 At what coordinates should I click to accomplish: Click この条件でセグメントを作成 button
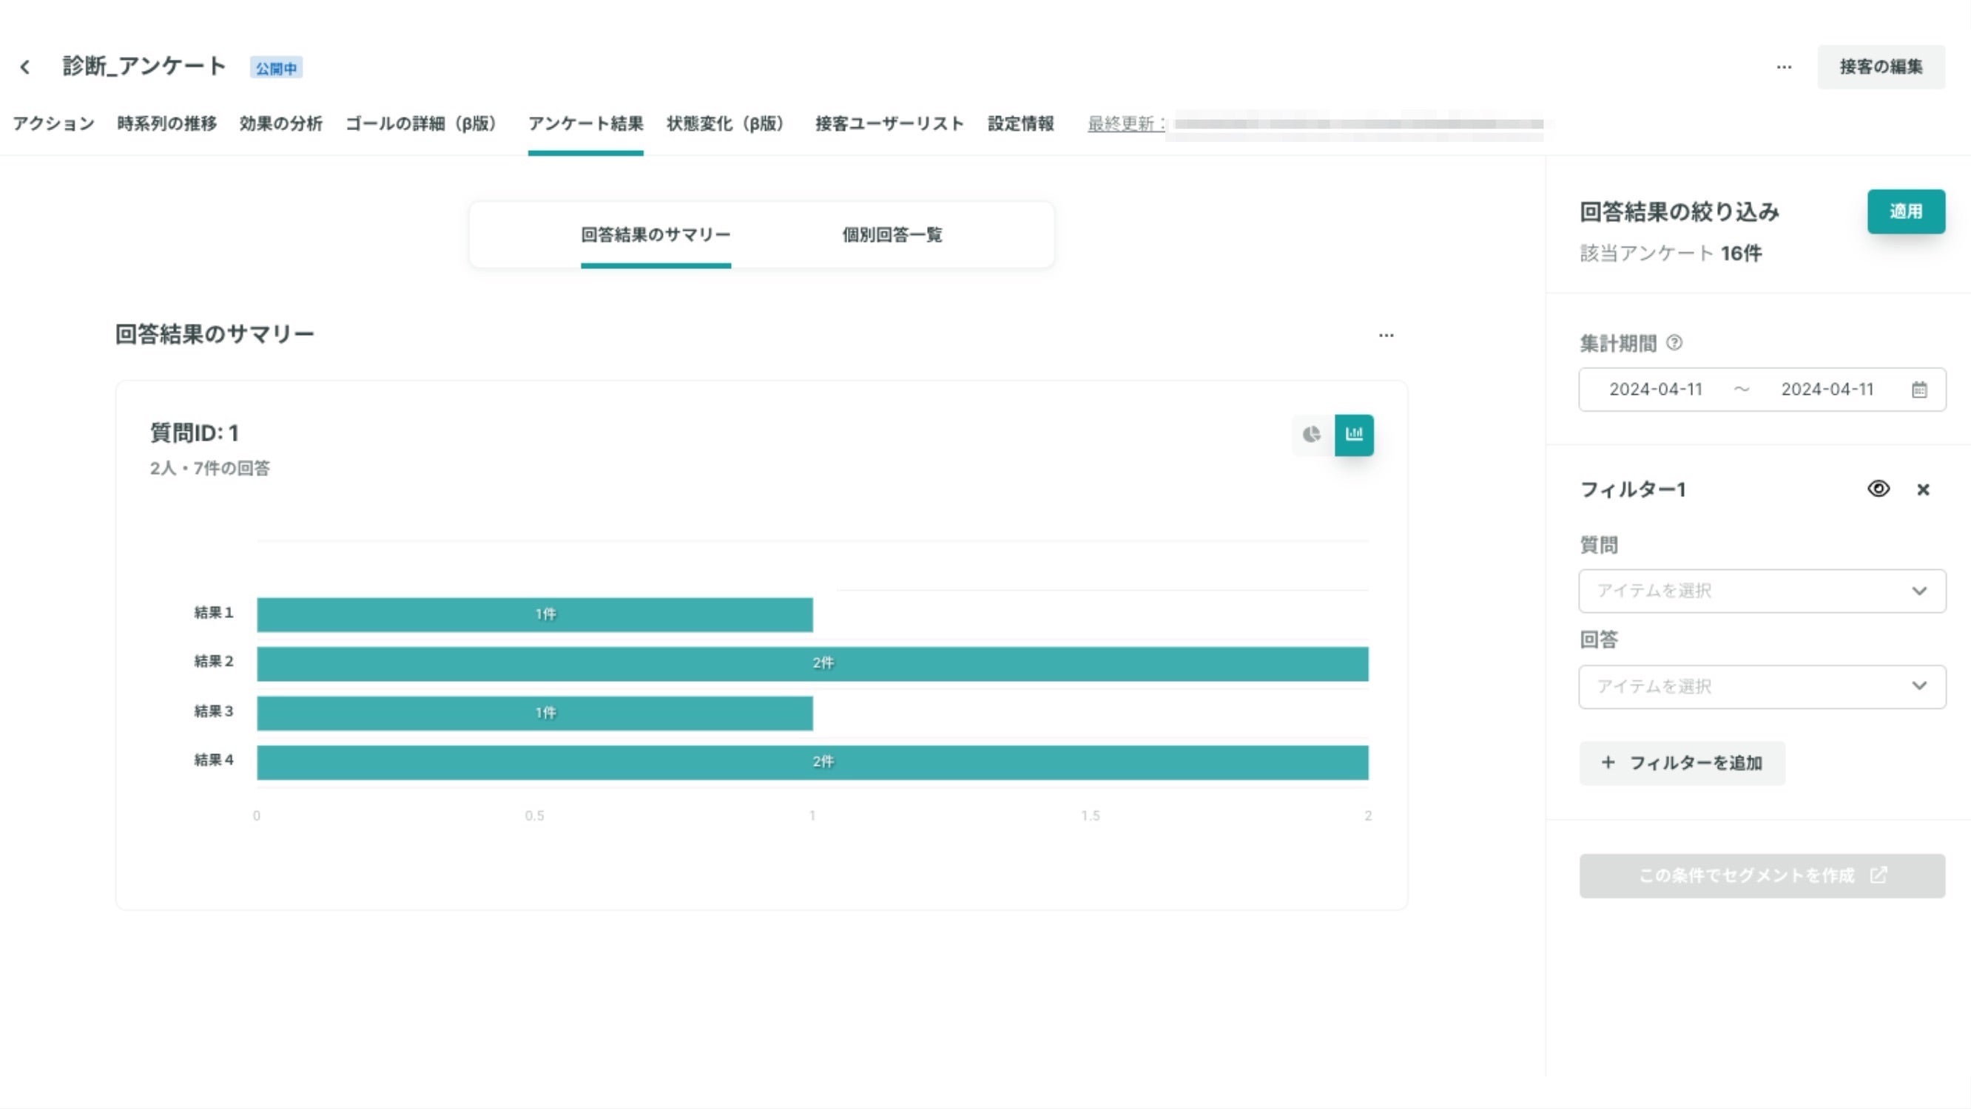click(x=1762, y=875)
